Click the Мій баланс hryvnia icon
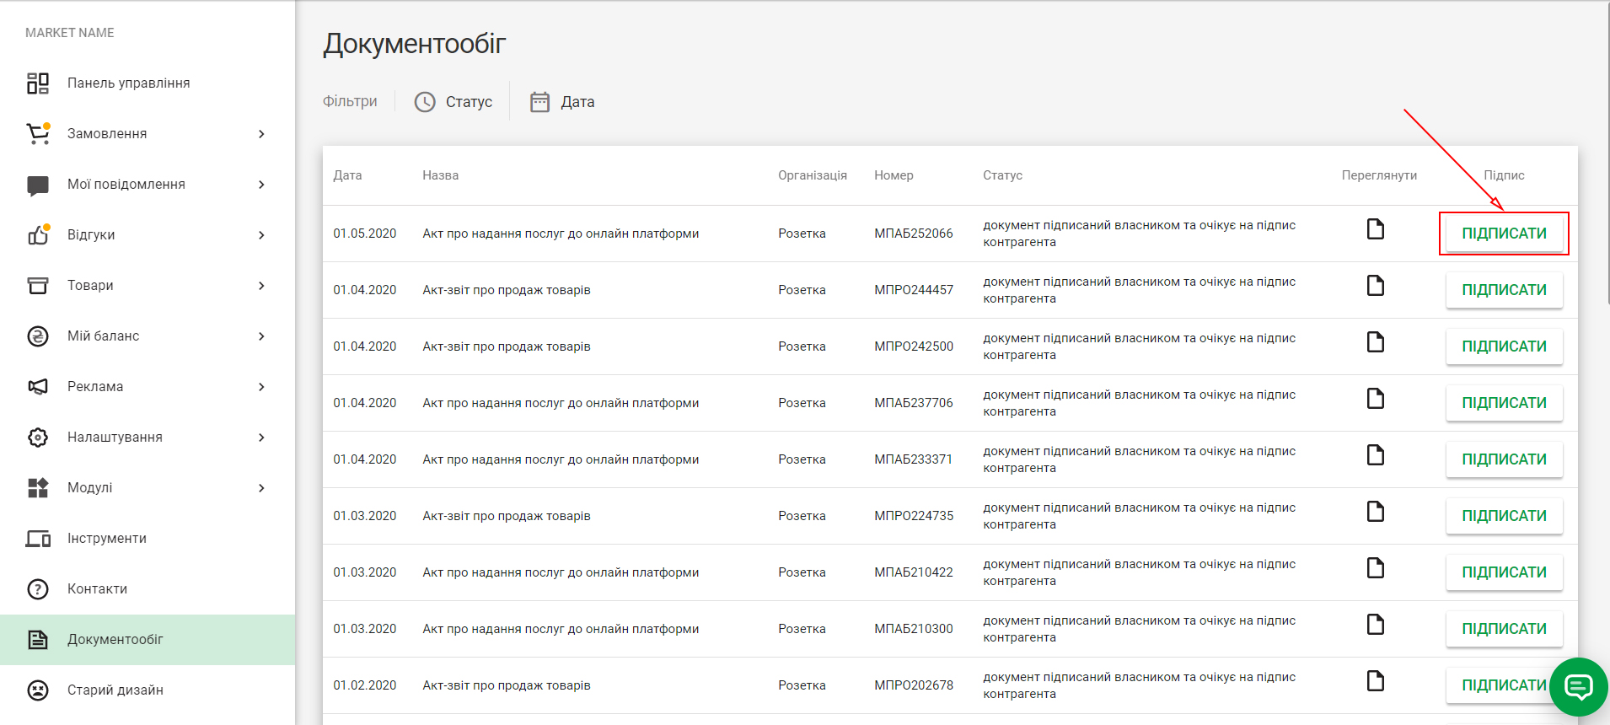1610x725 pixels. point(38,336)
